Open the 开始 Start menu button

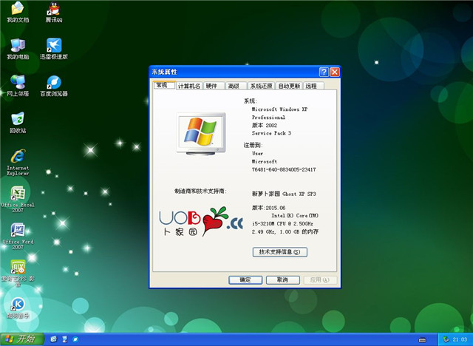click(x=20, y=339)
